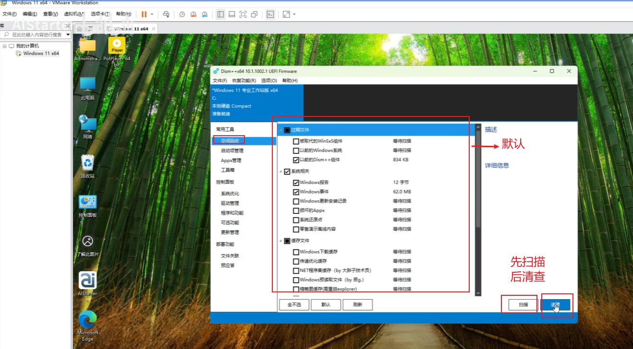Click the 扫描 button
The height and width of the screenshot is (349, 633).
[523, 304]
